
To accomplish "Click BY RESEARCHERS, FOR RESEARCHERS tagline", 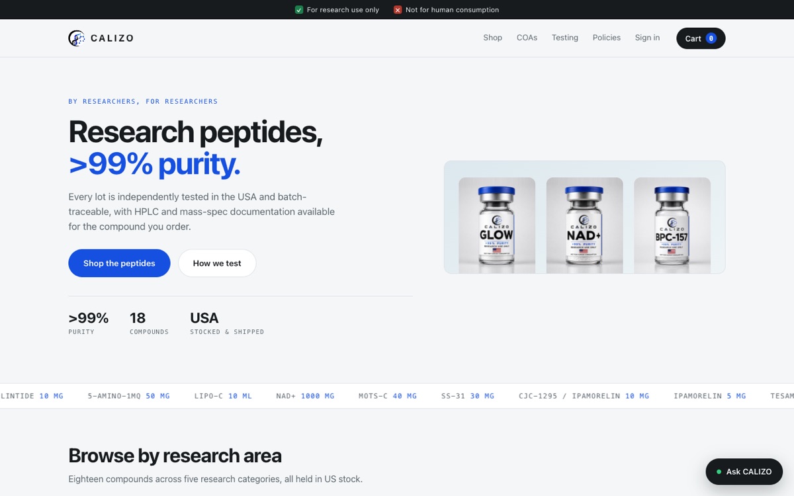I will pos(143,101).
